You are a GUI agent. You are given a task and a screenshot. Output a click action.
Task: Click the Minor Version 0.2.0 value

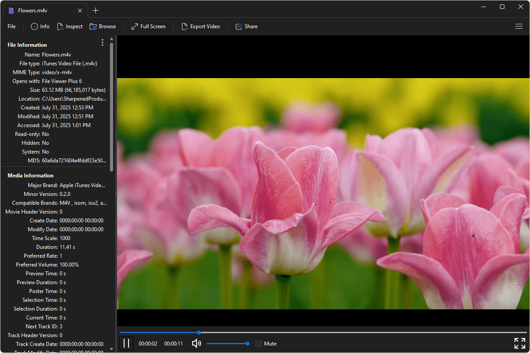[x=65, y=194]
